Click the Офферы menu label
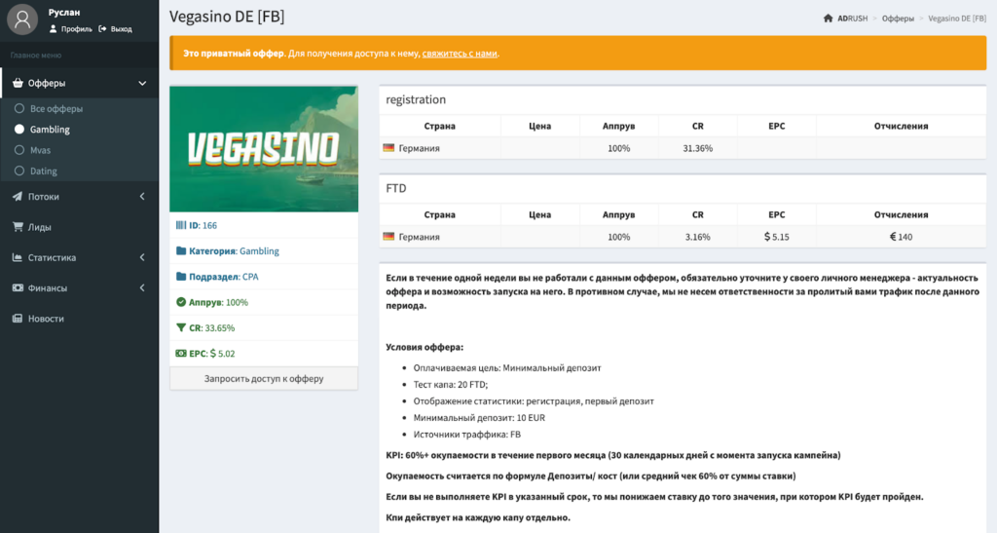Screen dimensions: 997x533 click(x=47, y=84)
